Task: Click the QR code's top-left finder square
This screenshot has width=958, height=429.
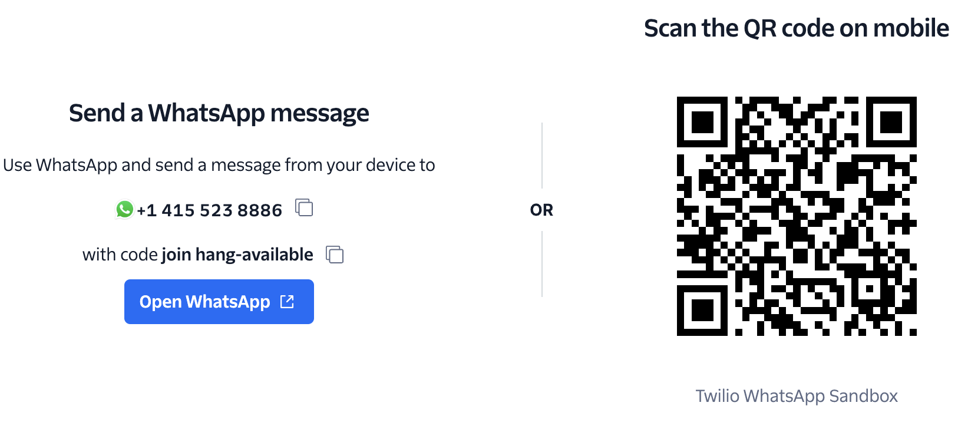Action: 702,122
